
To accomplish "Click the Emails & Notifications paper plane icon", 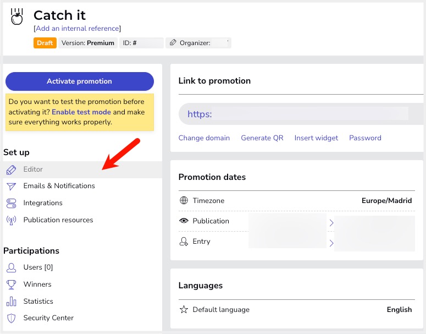I will [11, 186].
